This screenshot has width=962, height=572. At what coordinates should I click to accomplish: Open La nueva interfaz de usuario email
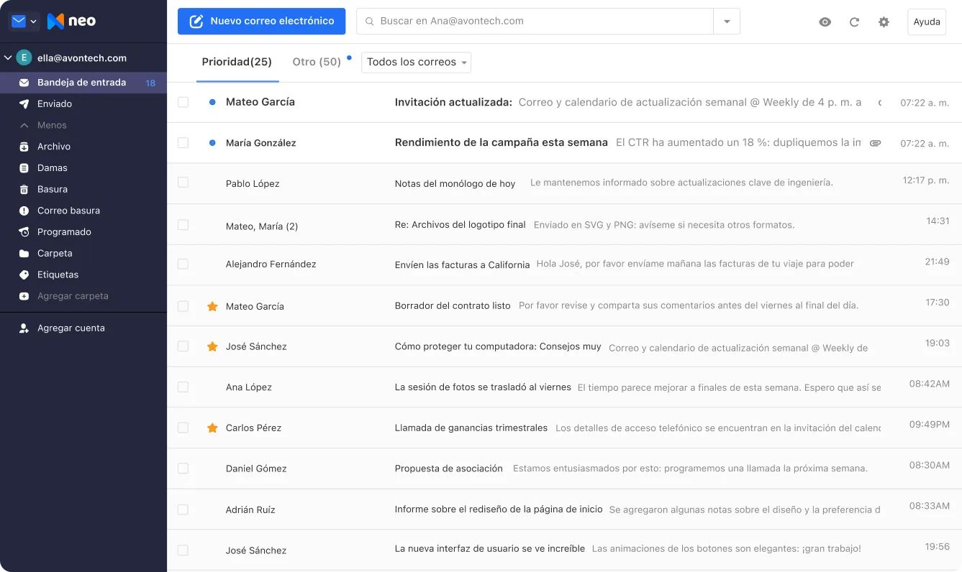(x=564, y=550)
